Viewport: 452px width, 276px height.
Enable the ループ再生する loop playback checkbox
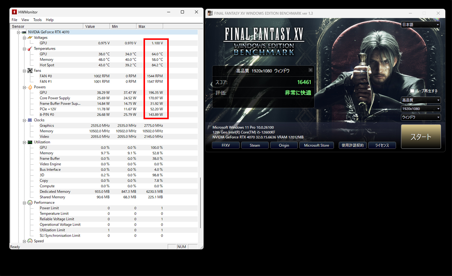pyautogui.click(x=412, y=91)
